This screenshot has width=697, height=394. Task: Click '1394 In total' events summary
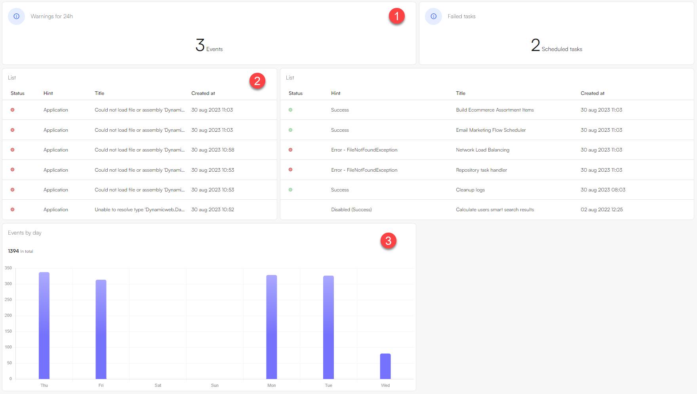[21, 251]
